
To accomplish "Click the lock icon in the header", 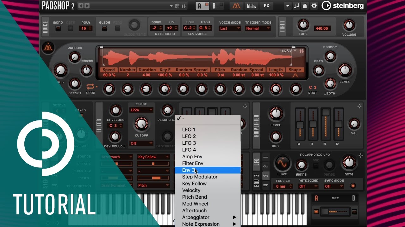I will 305,6.
